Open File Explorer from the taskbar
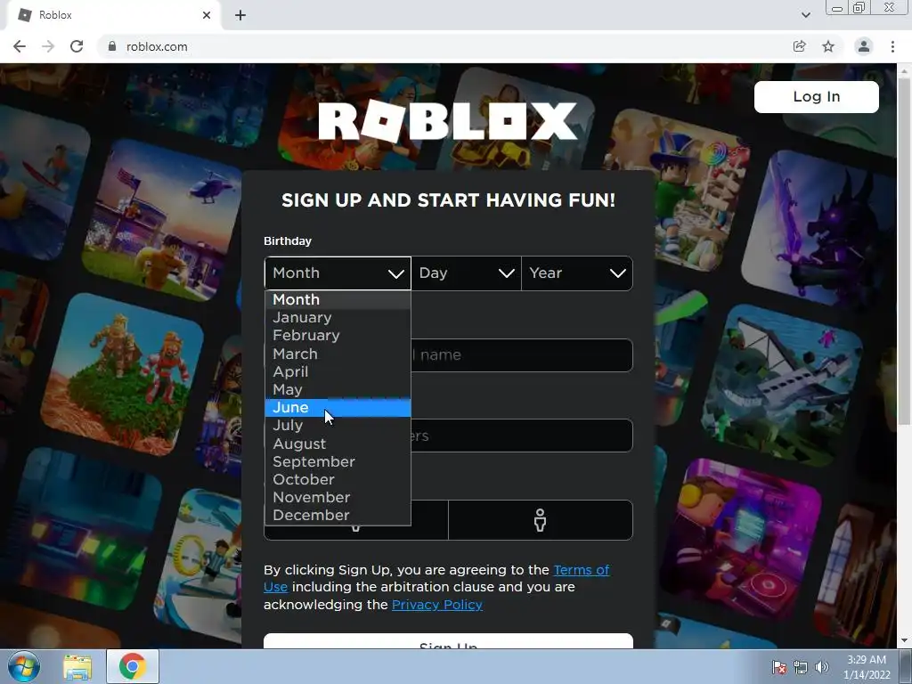Screen dimensions: 912x684 tap(77, 666)
